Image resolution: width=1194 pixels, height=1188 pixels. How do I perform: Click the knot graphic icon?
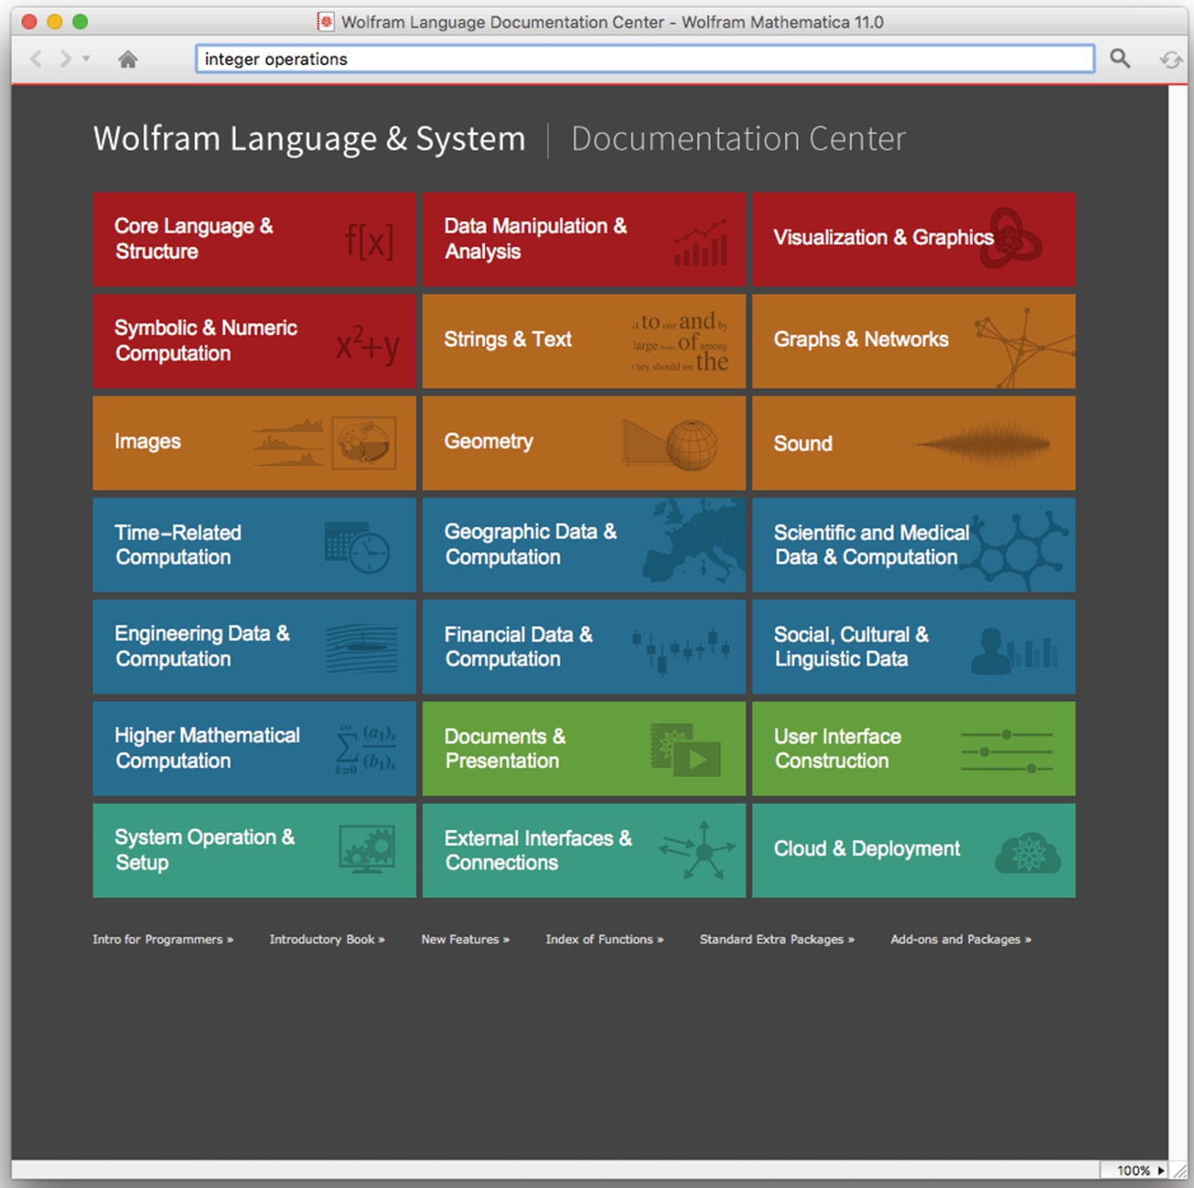[1010, 237]
